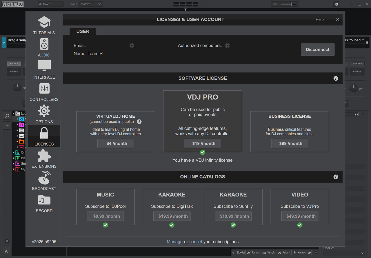Expand the music folder tree node
Viewport: 371px width, 258px height.
(17, 119)
